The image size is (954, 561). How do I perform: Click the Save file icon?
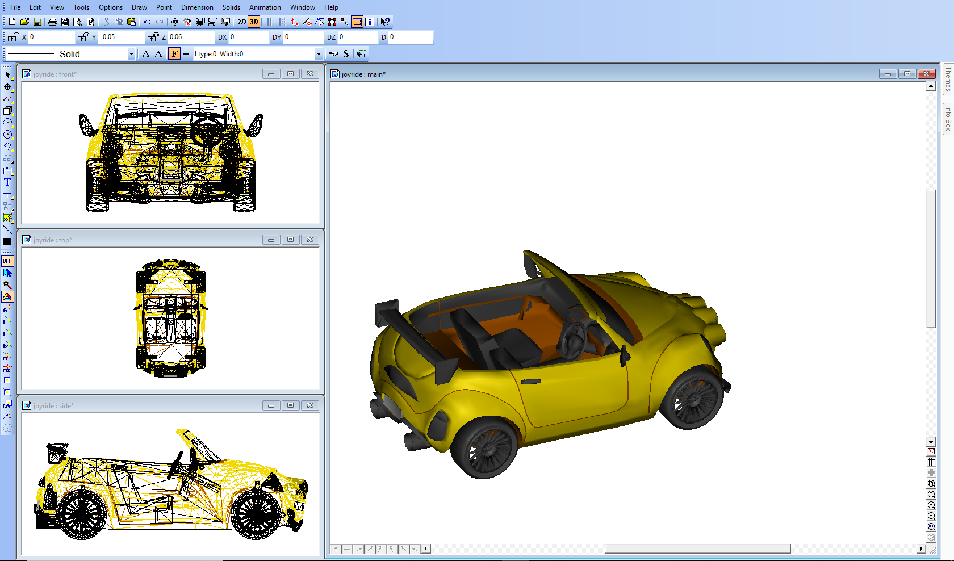tap(37, 22)
